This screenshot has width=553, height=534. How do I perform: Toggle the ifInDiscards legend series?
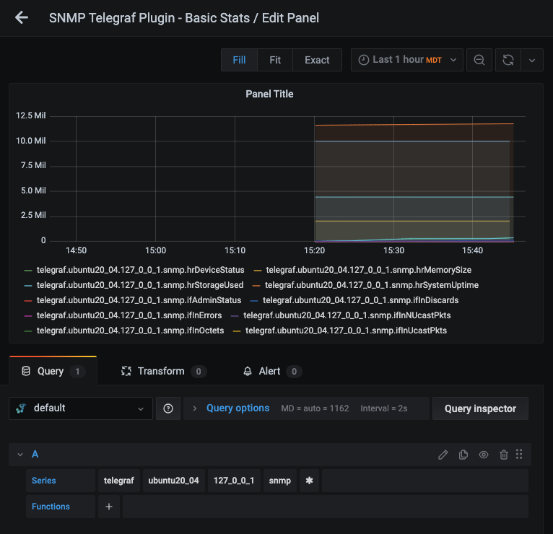point(360,300)
